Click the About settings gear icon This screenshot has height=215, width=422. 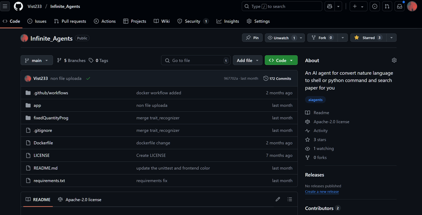coord(394,60)
